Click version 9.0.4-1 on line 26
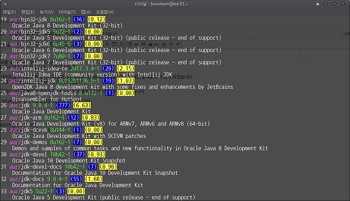The width and height of the screenshot is (350, 201). click(43, 106)
